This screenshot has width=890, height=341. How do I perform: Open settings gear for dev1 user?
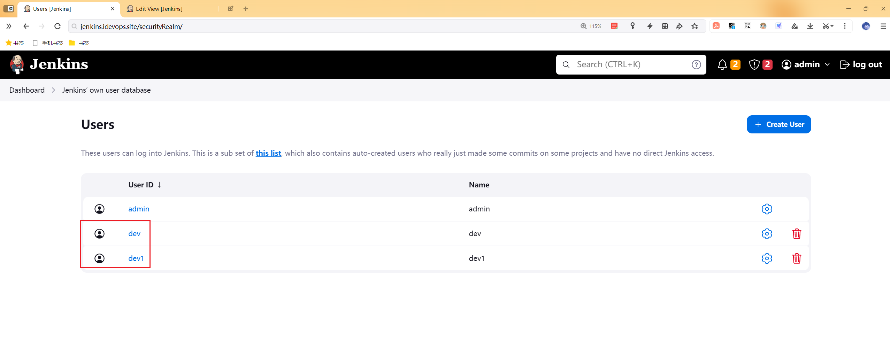coord(767,258)
